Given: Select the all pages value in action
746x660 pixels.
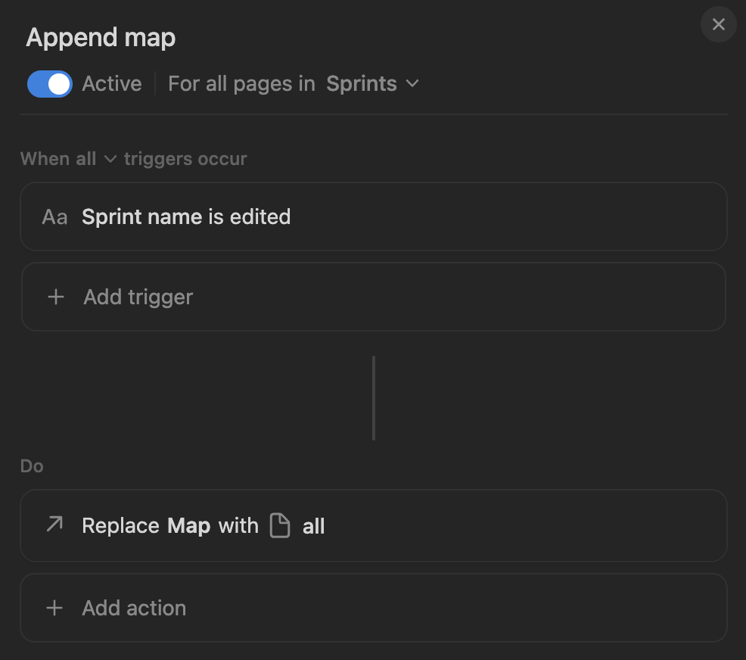Looking at the screenshot, I should [x=313, y=526].
